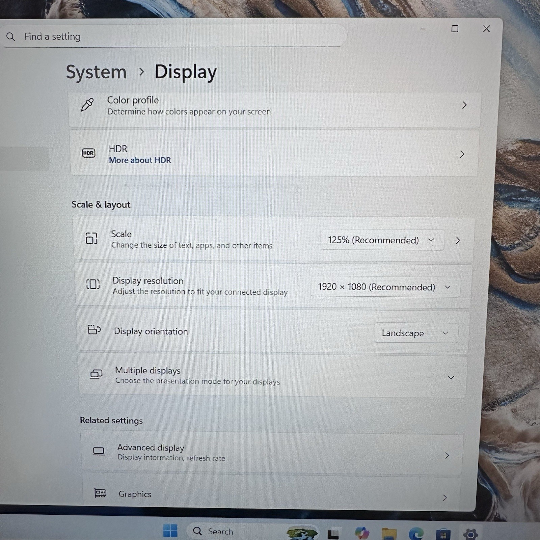Click the Scale icon
Image resolution: width=540 pixels, height=540 pixels.
click(91, 238)
